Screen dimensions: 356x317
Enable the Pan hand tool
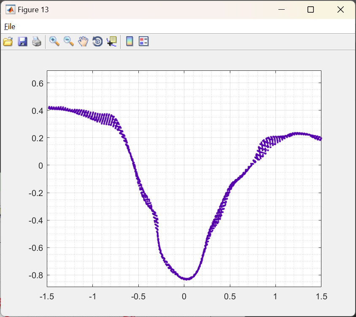83,41
